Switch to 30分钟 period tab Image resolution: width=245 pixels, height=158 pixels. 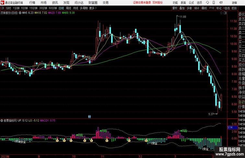coord(43,8)
